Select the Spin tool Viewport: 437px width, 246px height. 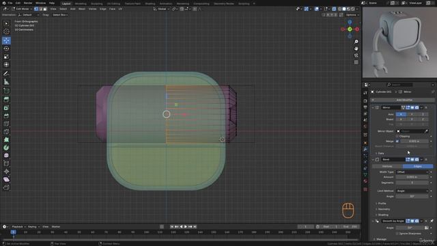pos(6,148)
